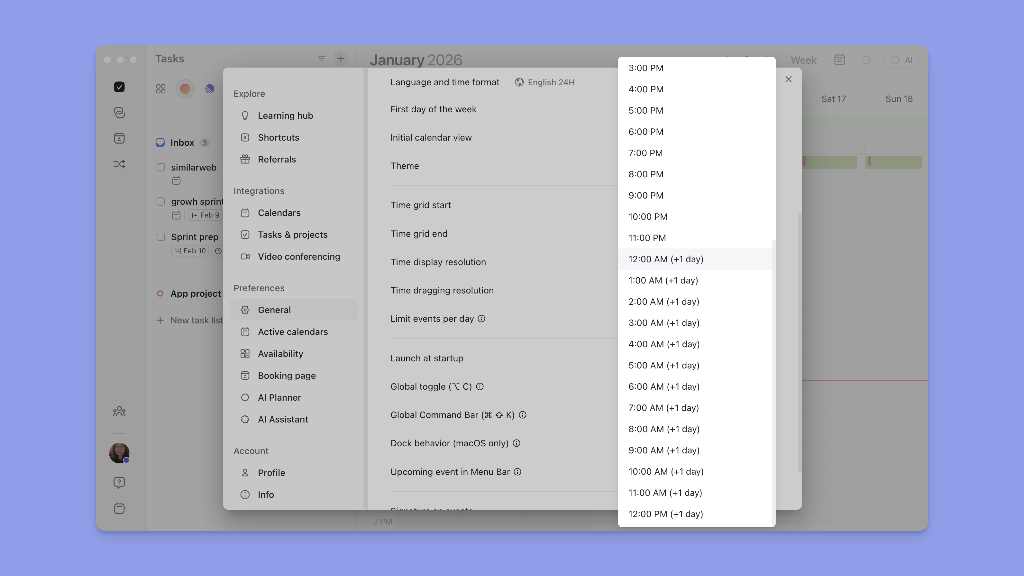The width and height of the screenshot is (1024, 576).
Task: Click the info icon beside Dock behavior
Action: tap(517, 443)
